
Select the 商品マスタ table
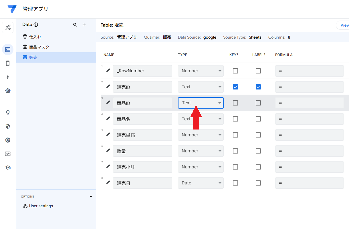[x=39, y=47]
